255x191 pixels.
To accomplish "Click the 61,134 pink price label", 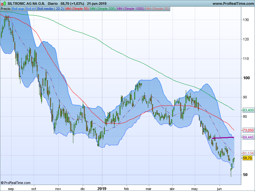I will 248,153.
